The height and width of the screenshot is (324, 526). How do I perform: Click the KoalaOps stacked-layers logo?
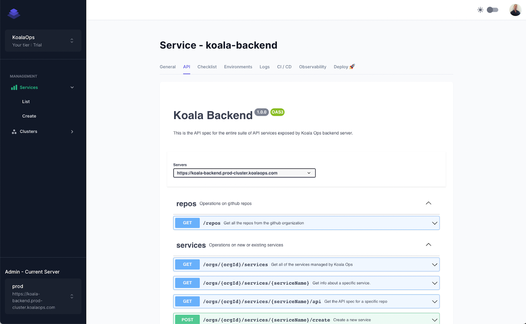(x=14, y=14)
